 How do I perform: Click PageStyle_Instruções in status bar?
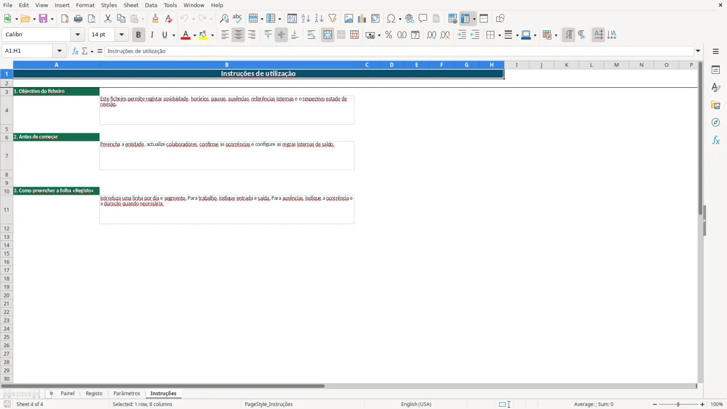click(268, 404)
